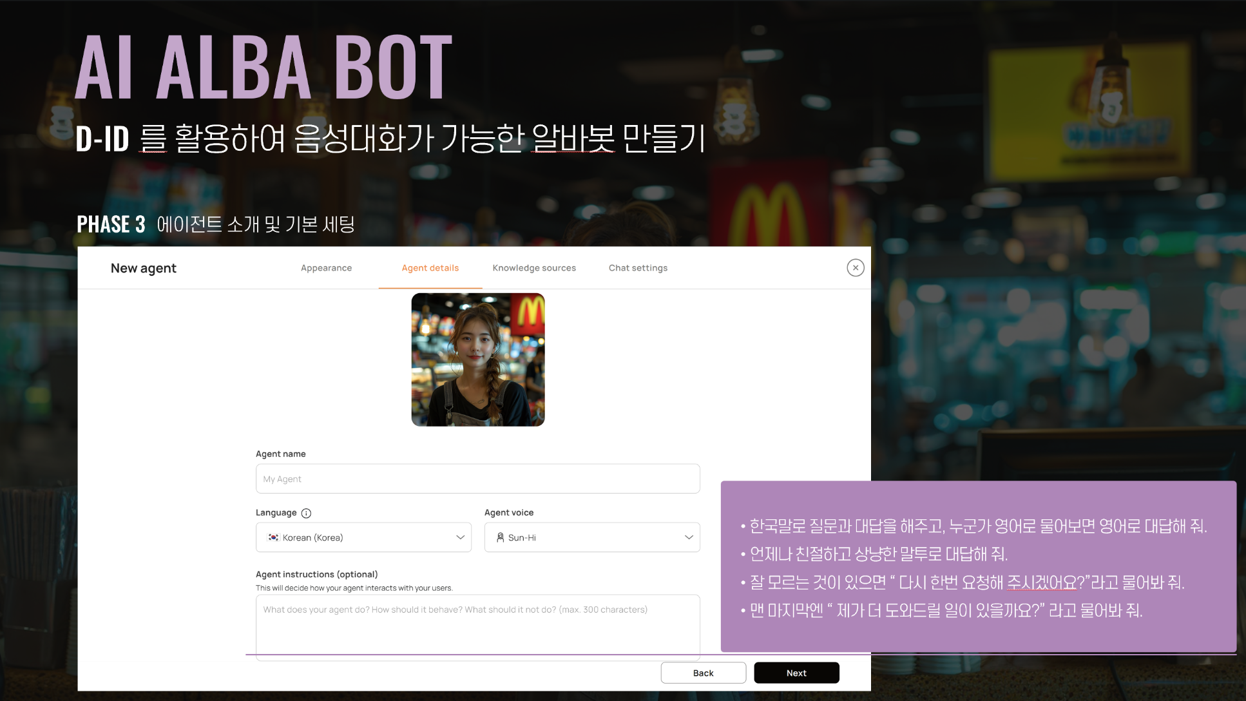Click the Agent name input field
This screenshot has height=701, width=1246.
[x=477, y=479]
